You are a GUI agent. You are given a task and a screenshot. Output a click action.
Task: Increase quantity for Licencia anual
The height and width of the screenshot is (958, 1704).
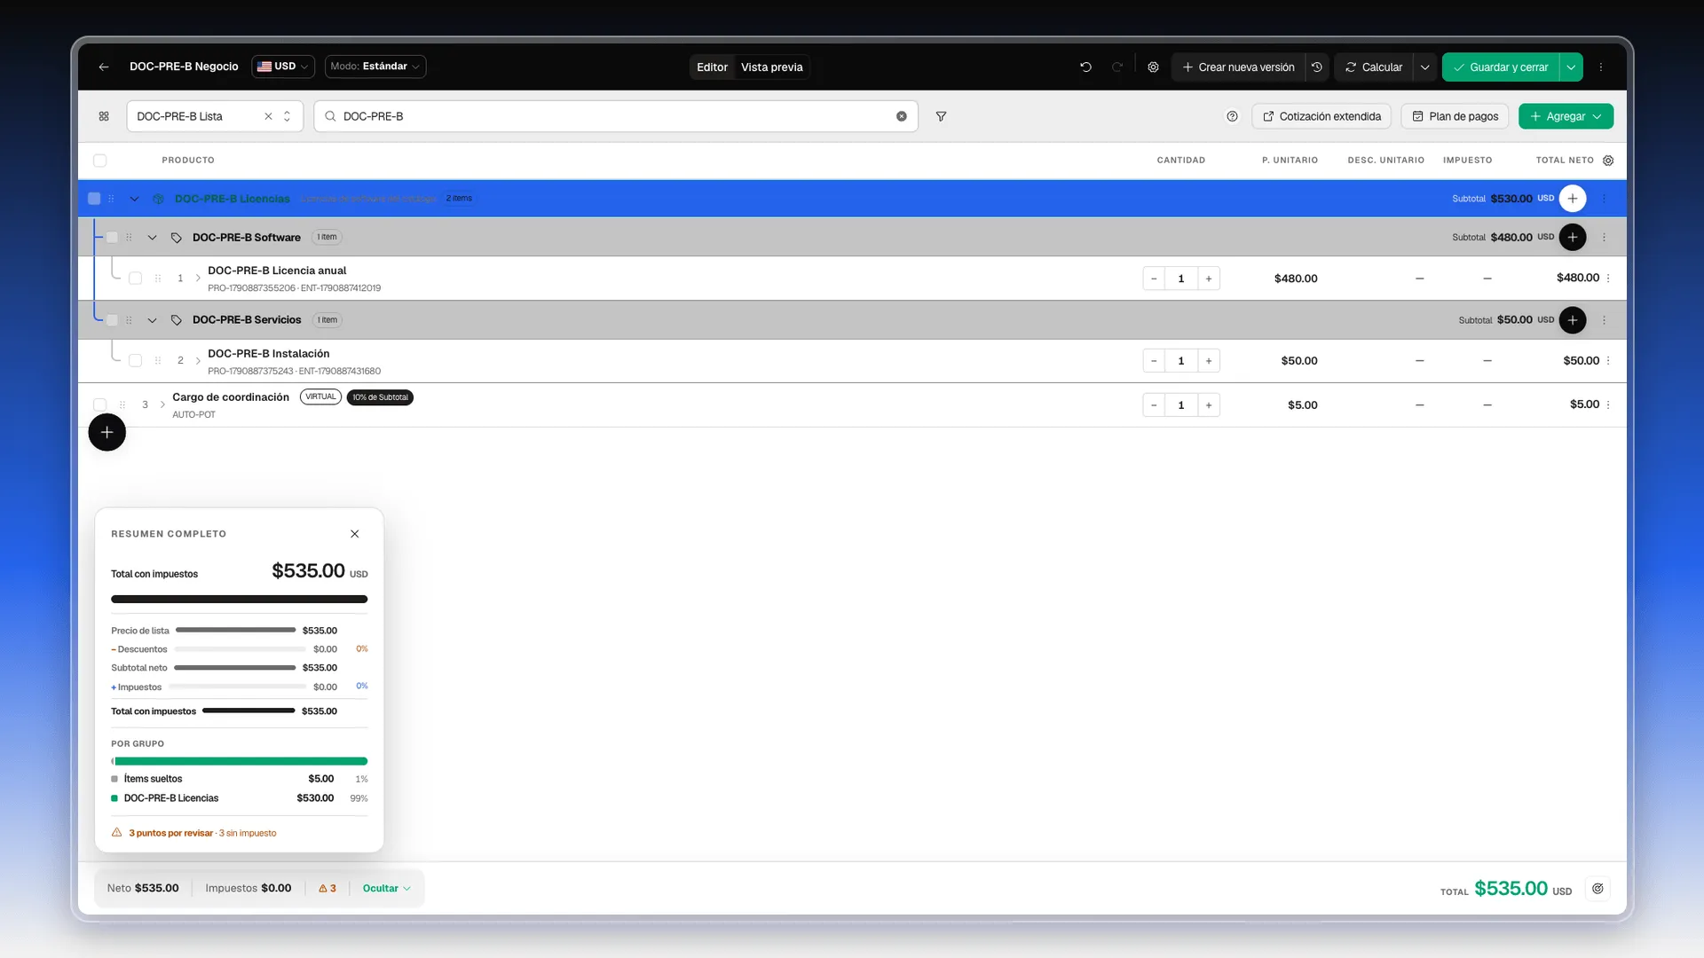(x=1209, y=279)
